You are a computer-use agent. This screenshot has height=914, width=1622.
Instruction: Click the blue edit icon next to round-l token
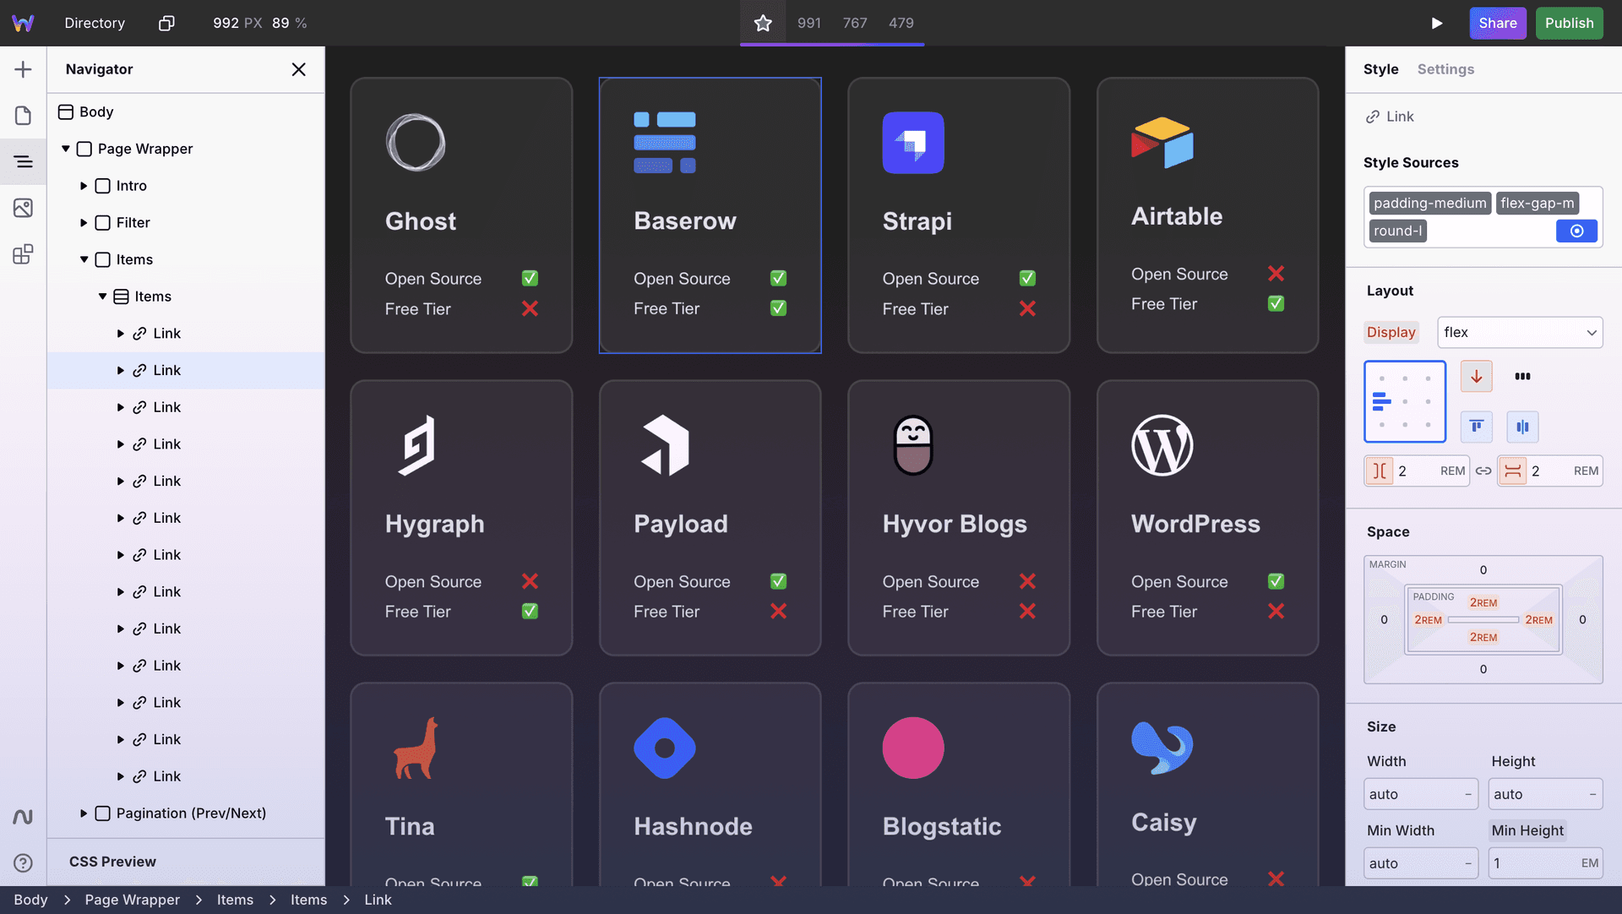tap(1576, 231)
